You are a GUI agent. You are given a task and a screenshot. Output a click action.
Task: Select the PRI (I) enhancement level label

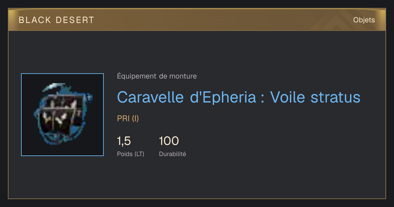(x=128, y=119)
